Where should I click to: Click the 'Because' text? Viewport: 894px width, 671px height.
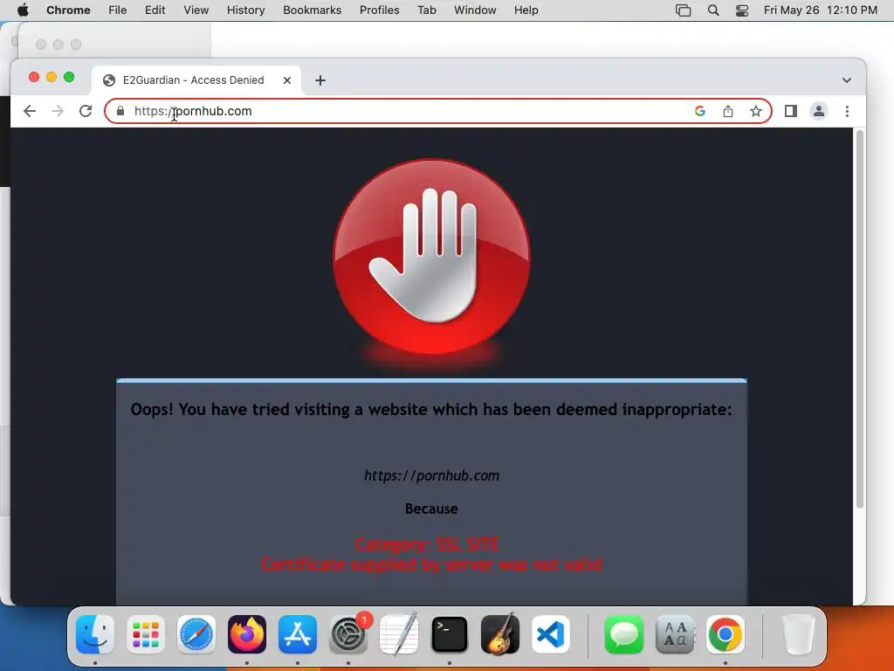pos(431,509)
